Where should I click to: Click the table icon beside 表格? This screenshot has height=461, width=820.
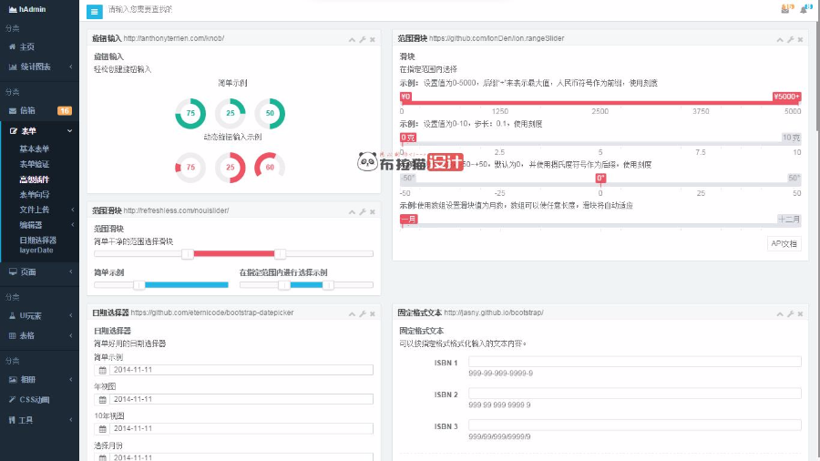[13, 335]
